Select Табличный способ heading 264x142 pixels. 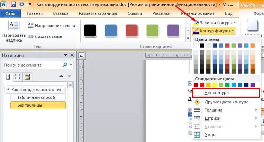point(38,97)
